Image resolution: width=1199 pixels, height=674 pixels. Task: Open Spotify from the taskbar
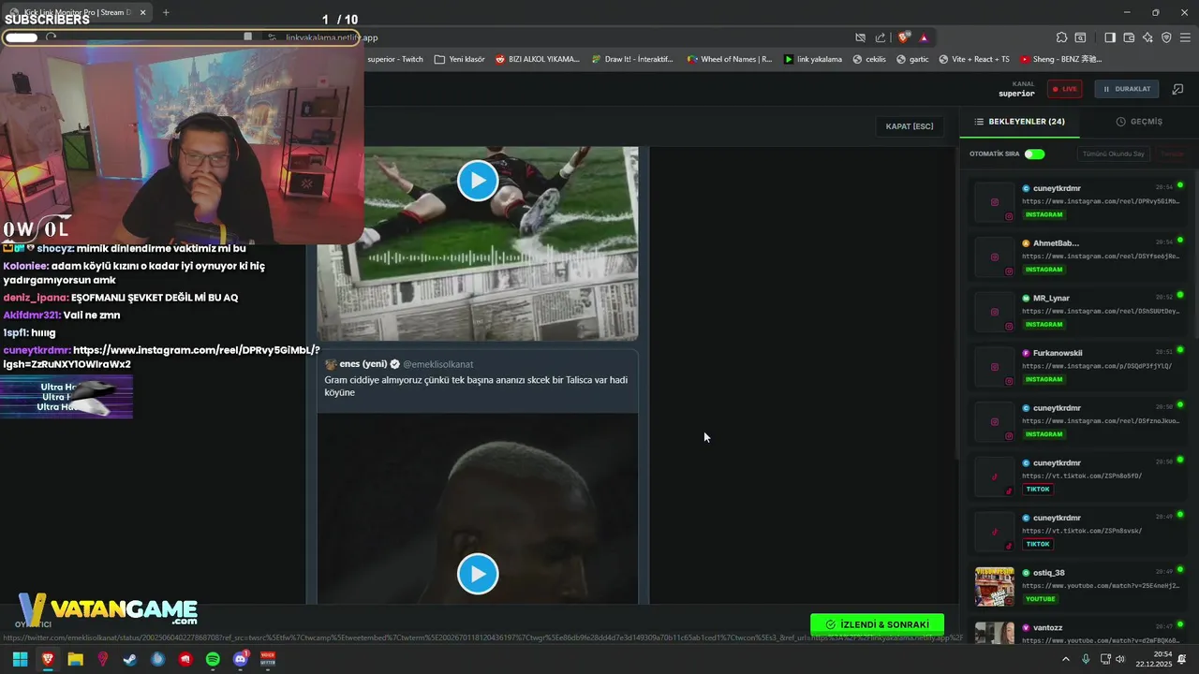[213, 659]
